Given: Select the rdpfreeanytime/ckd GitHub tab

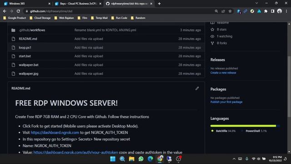Looking at the screenshot, I should [129, 4].
